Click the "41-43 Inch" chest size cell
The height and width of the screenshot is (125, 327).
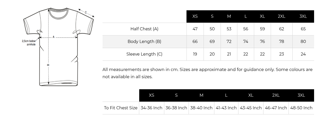226,108
